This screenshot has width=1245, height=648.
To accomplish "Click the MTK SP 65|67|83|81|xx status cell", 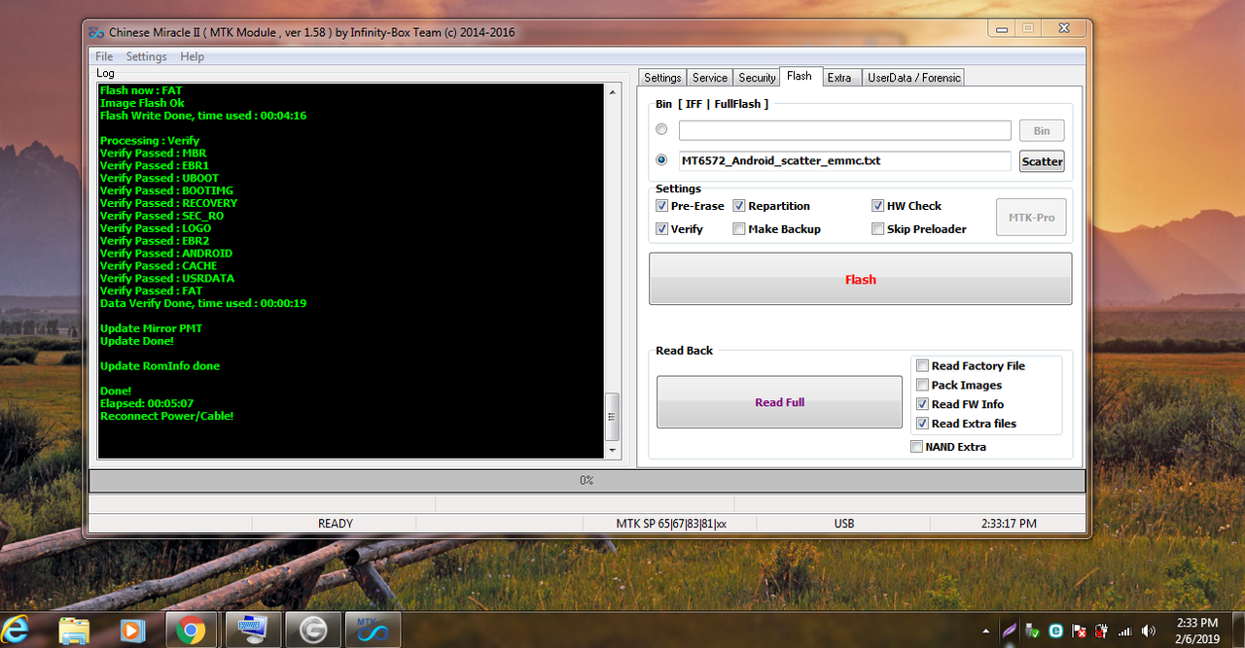I will point(671,524).
